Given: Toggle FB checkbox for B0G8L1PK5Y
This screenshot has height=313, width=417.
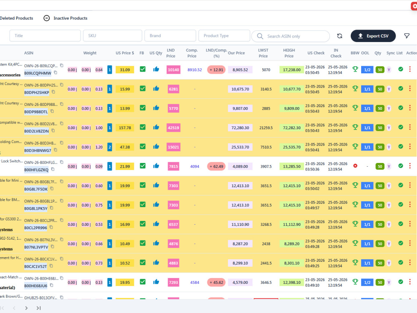Looking at the screenshot, I should (143, 205).
